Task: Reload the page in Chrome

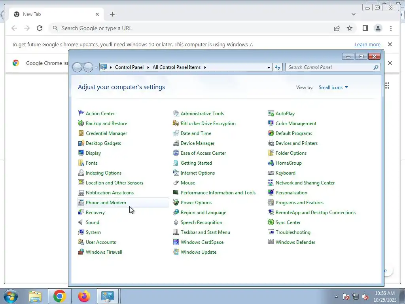Action: coord(40,28)
